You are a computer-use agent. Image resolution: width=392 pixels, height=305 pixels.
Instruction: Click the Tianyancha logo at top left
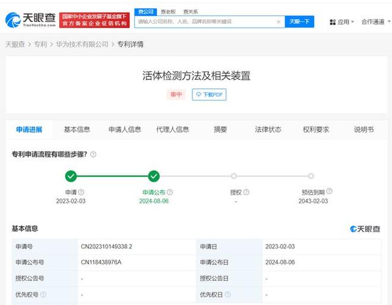coord(30,20)
